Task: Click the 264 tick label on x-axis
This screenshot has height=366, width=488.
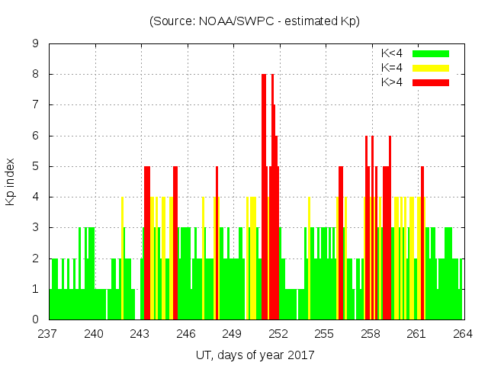Action: 462,334
